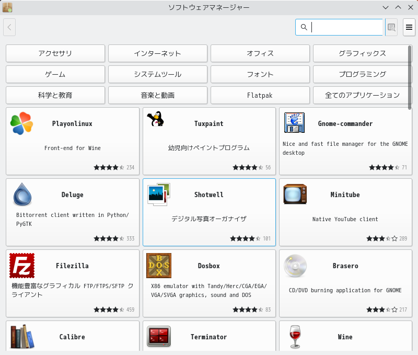
Task: Open the 科学と教育 category
Action: (55, 95)
